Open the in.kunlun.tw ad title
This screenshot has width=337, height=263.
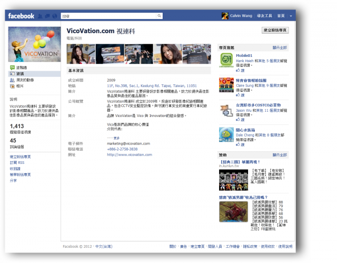(240, 162)
